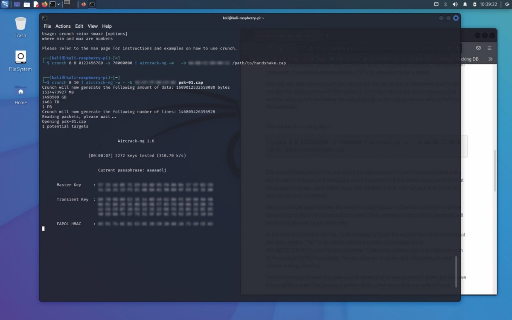
Task: Click the '1 potential targets' line
Action: [x=65, y=126]
